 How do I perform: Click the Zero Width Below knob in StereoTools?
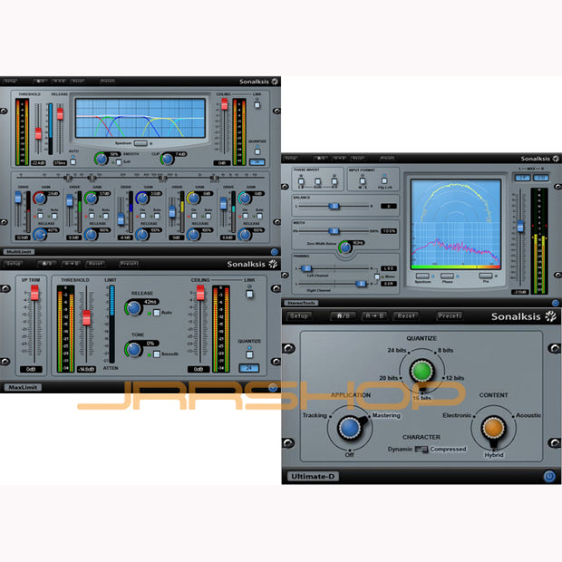pos(345,247)
